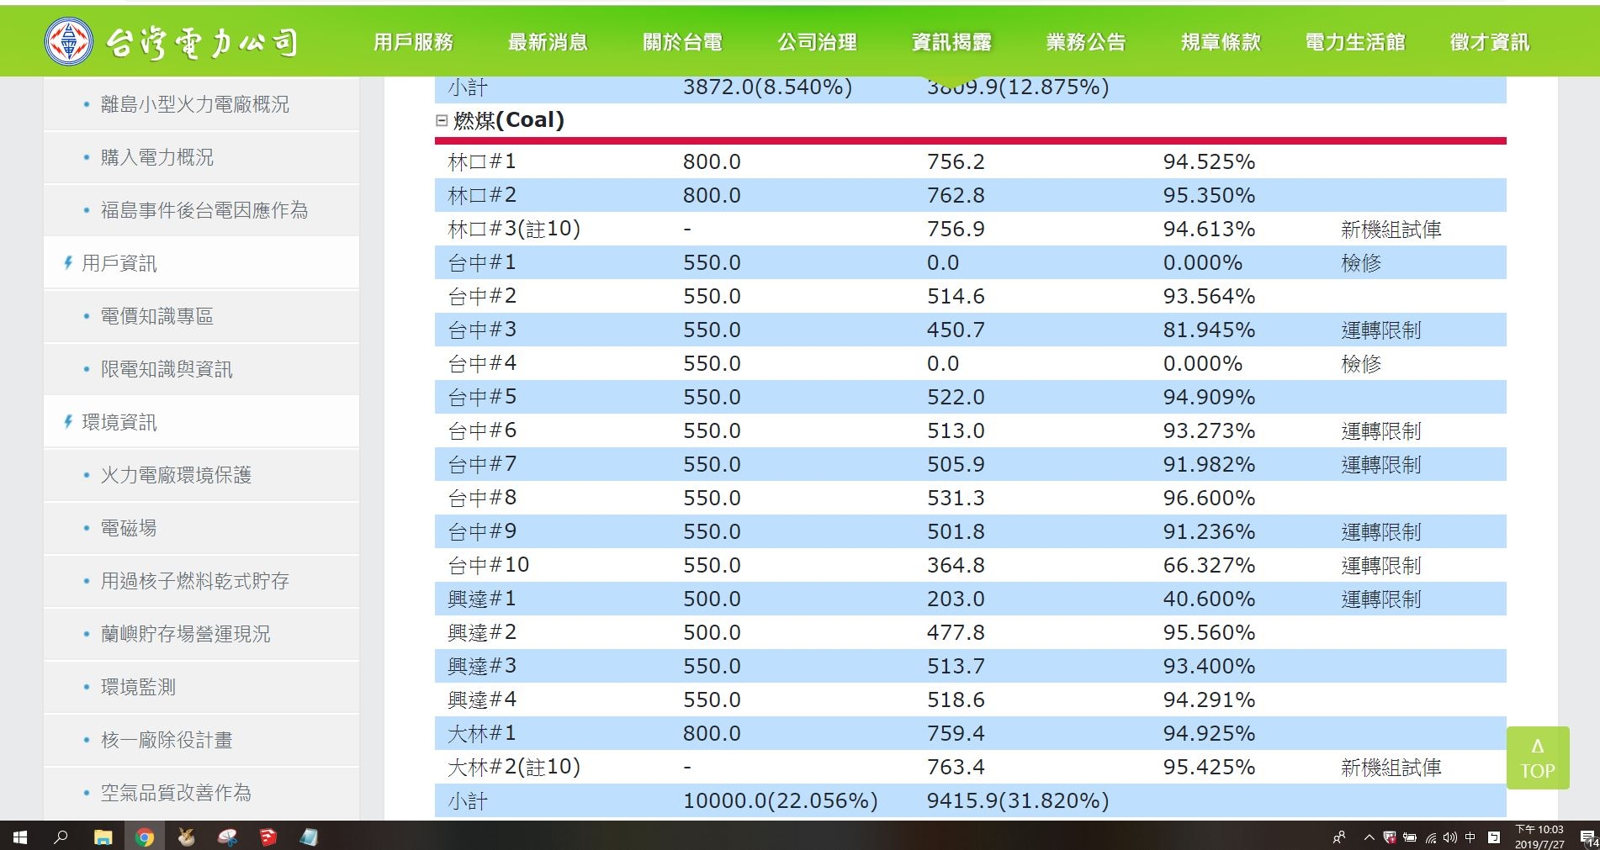This screenshot has height=850, width=1600.
Task: Click the Taipower company logo
Action: (68, 41)
